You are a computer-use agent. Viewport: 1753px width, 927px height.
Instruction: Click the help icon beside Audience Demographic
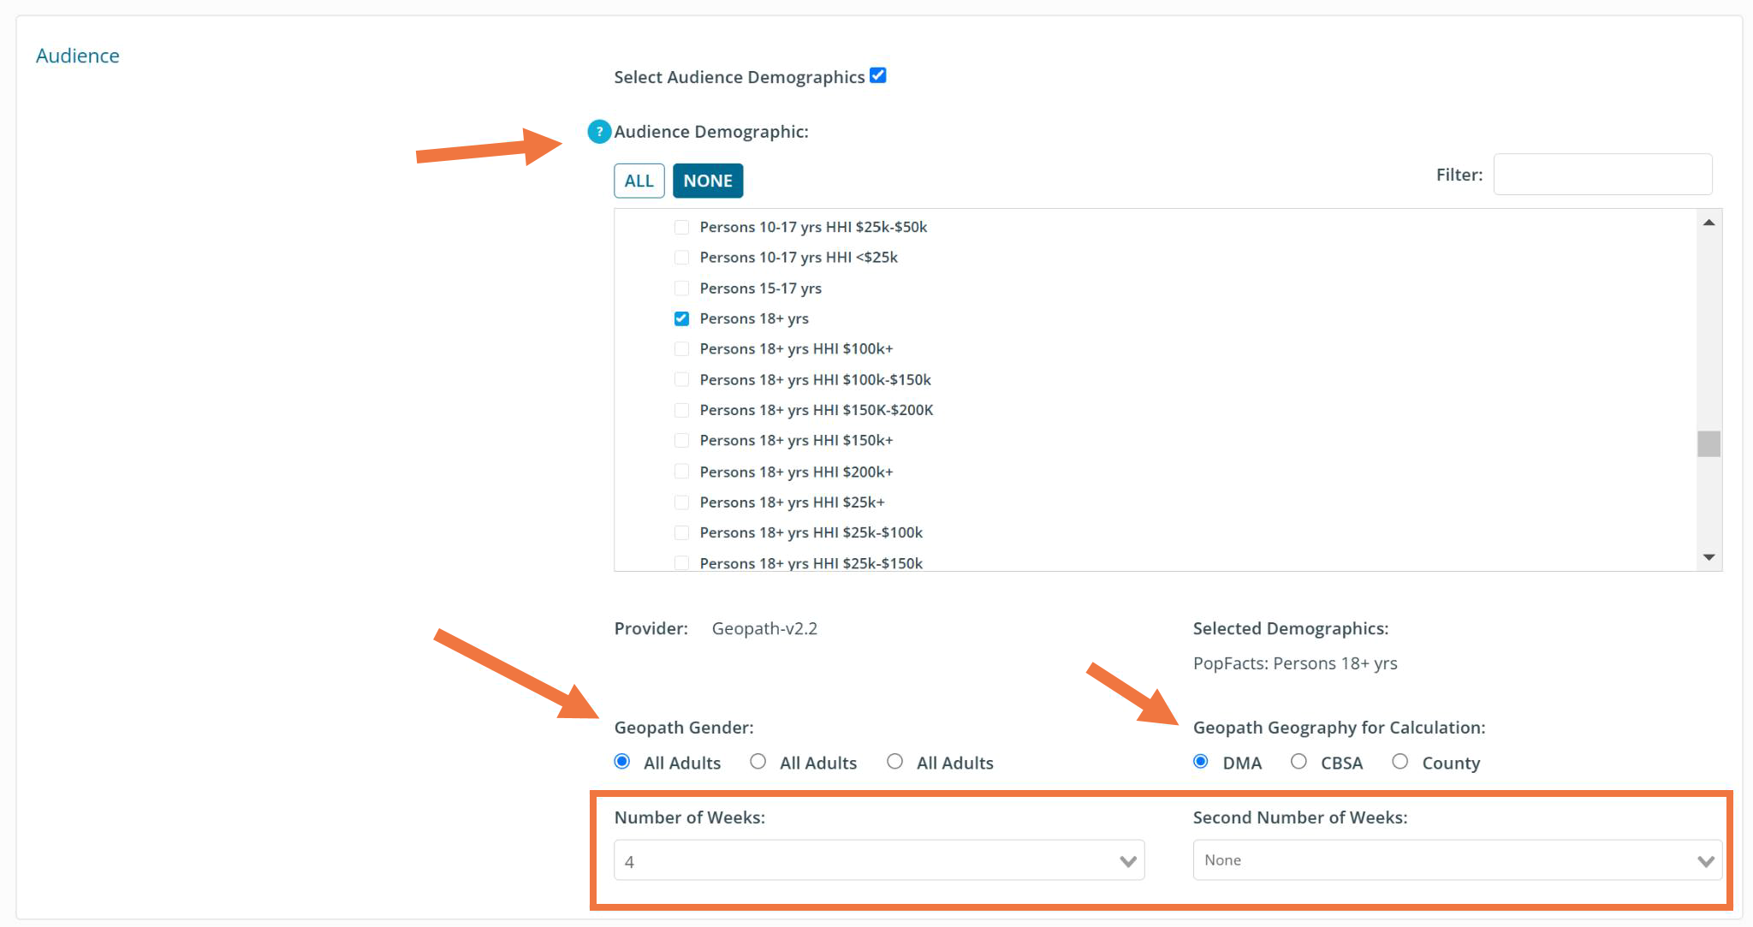pos(599,132)
